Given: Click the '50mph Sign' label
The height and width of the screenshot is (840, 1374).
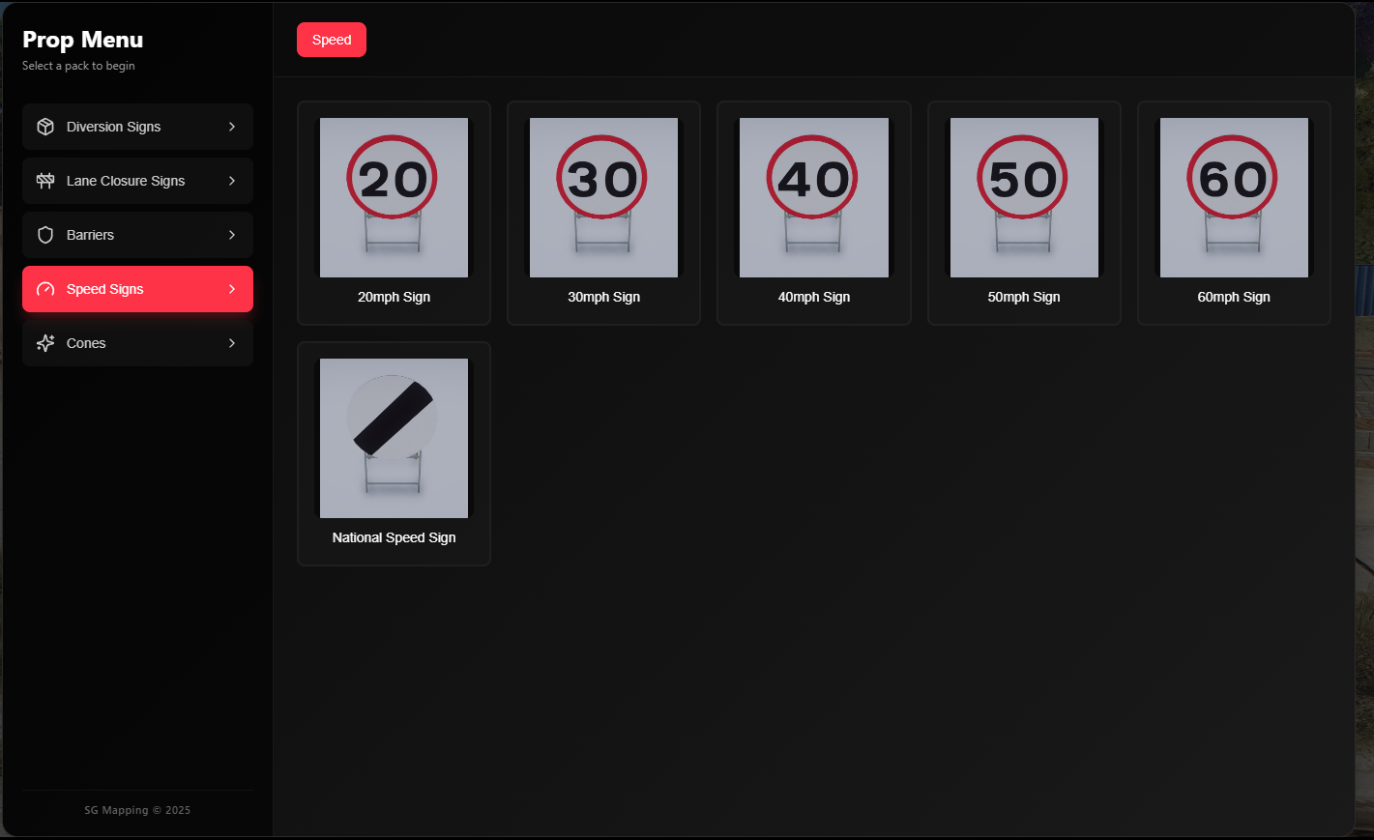Looking at the screenshot, I should [x=1024, y=297].
